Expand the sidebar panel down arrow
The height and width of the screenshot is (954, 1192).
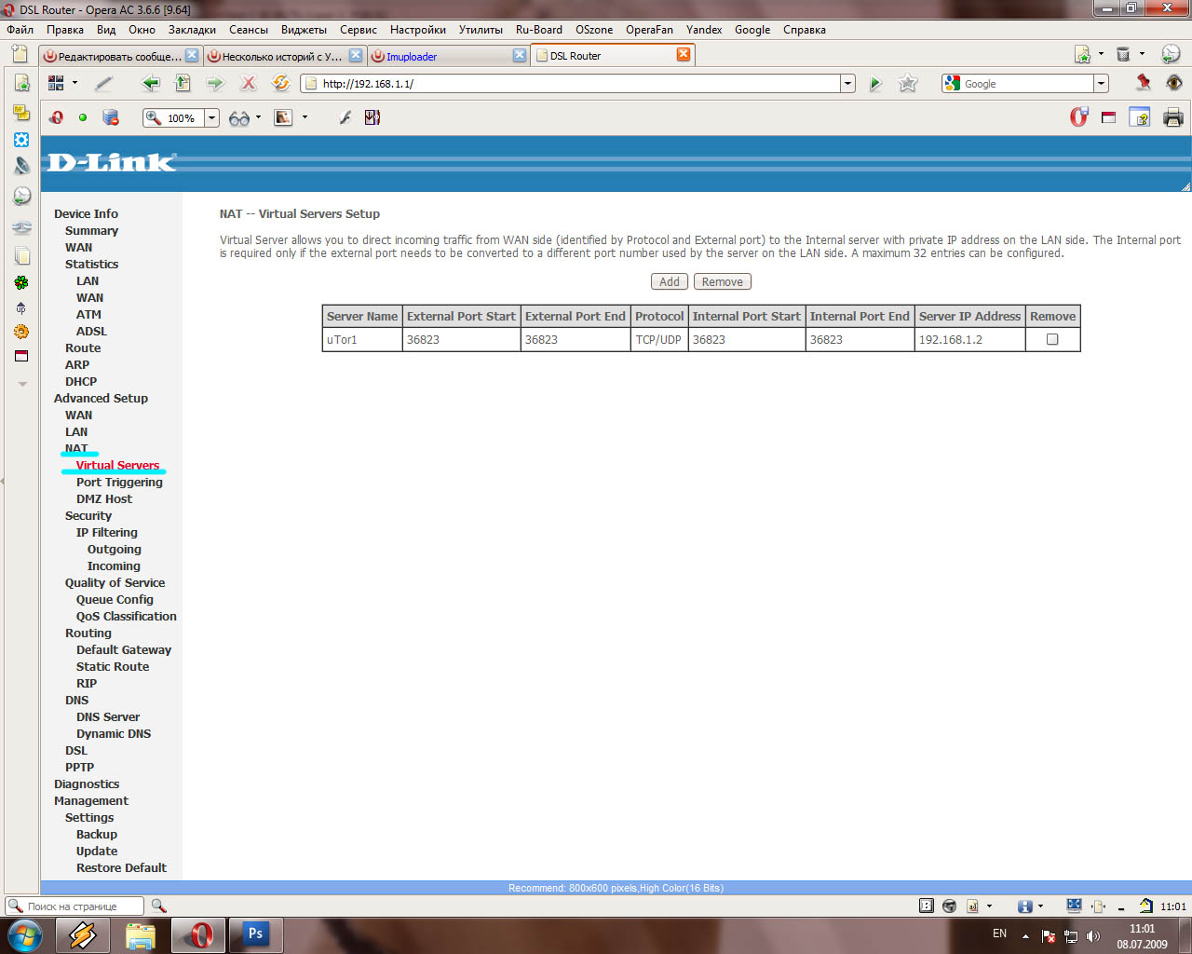coord(23,384)
